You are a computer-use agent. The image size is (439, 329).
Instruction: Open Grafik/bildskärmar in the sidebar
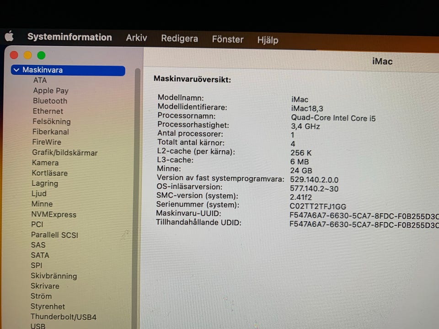click(x=64, y=153)
